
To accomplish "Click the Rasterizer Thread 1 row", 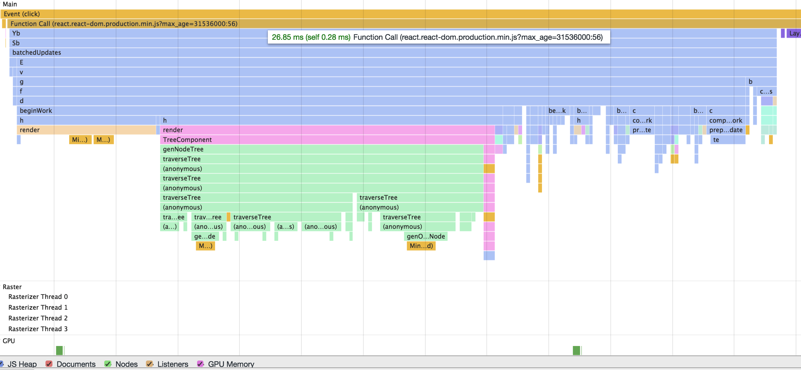I will point(38,307).
